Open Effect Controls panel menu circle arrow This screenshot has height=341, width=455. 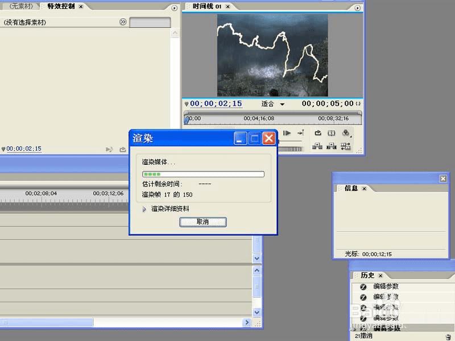[174, 8]
